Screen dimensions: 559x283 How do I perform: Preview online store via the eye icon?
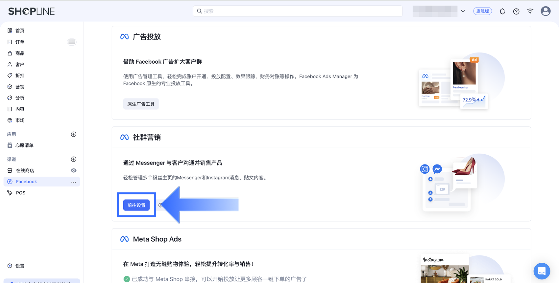(x=74, y=170)
